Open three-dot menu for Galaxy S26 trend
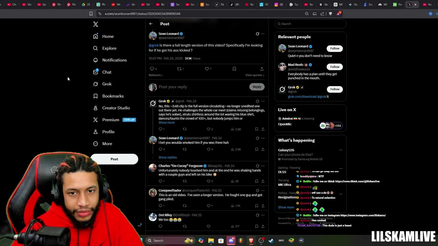Screen dimensions: 438x246 (x=341, y=150)
